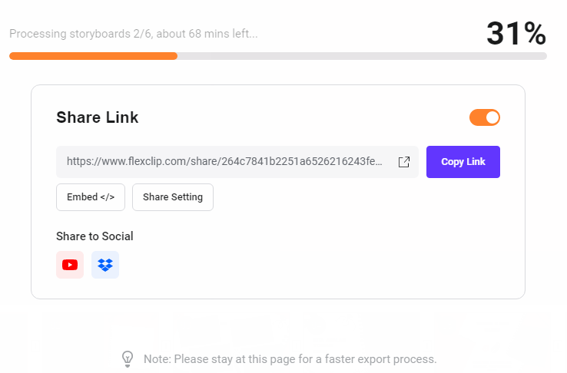Open the Embed code button
The image size is (567, 373).
pyautogui.click(x=91, y=197)
